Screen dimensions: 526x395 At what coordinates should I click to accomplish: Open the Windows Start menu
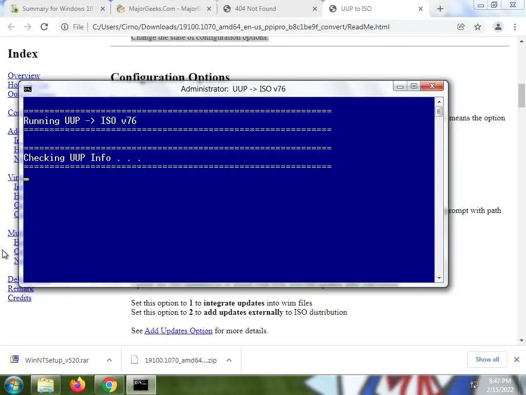[x=13, y=385]
